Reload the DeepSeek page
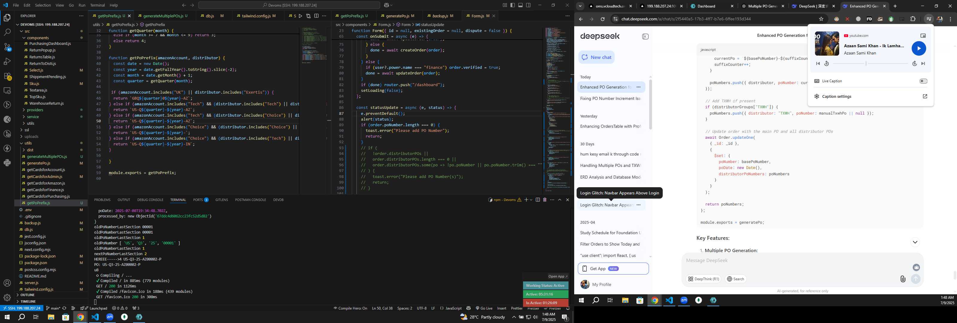 pyautogui.click(x=603, y=19)
